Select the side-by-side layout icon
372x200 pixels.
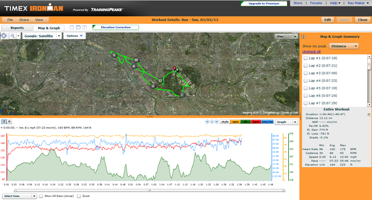click(x=85, y=27)
